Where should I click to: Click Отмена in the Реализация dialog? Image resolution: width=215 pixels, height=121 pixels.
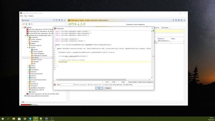pyautogui.click(x=107, y=88)
